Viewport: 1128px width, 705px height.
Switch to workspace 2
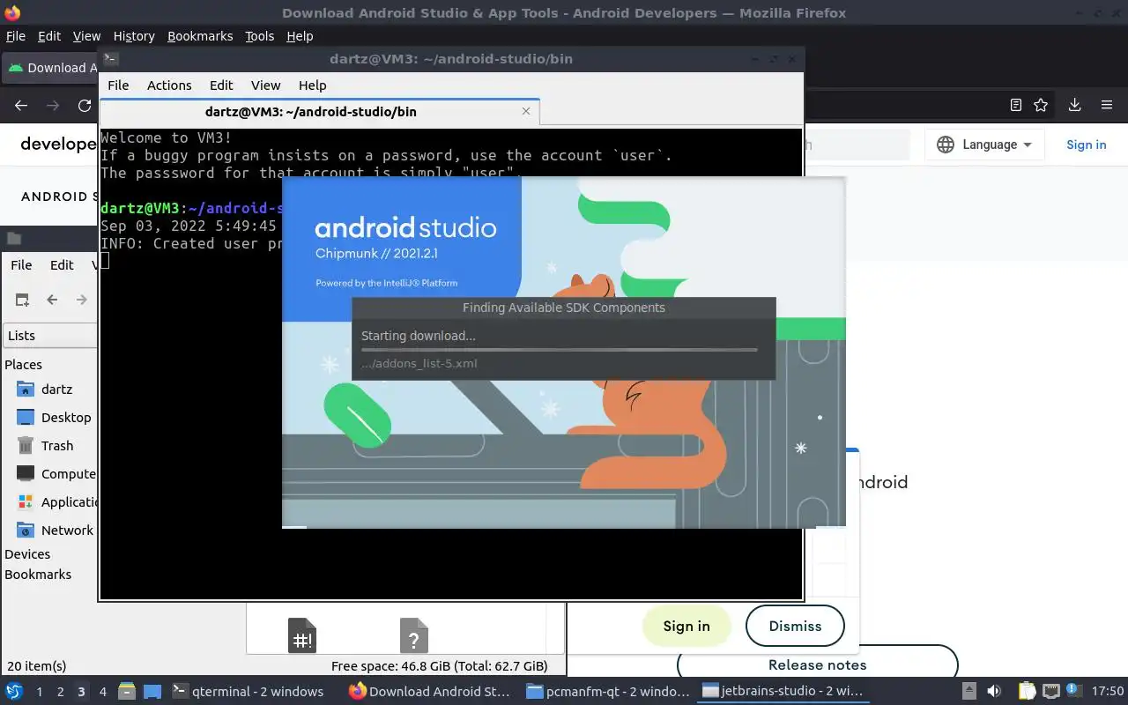point(60,691)
